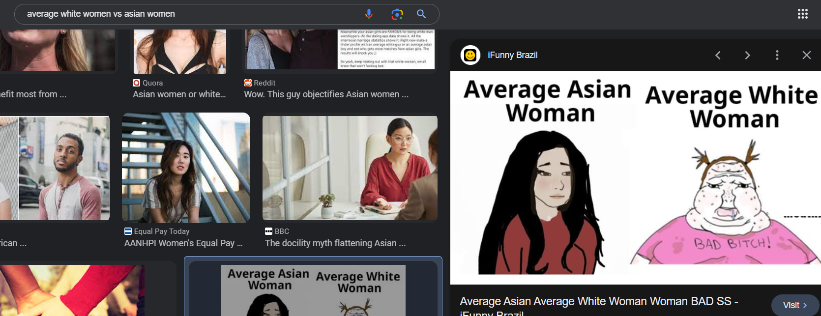Open the man in raglan shirt thumbnail
Viewport: 821px width, 316px height.
pos(55,168)
